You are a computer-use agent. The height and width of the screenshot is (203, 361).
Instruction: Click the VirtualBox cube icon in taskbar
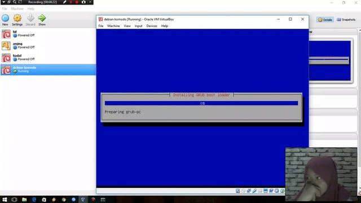coord(83,200)
